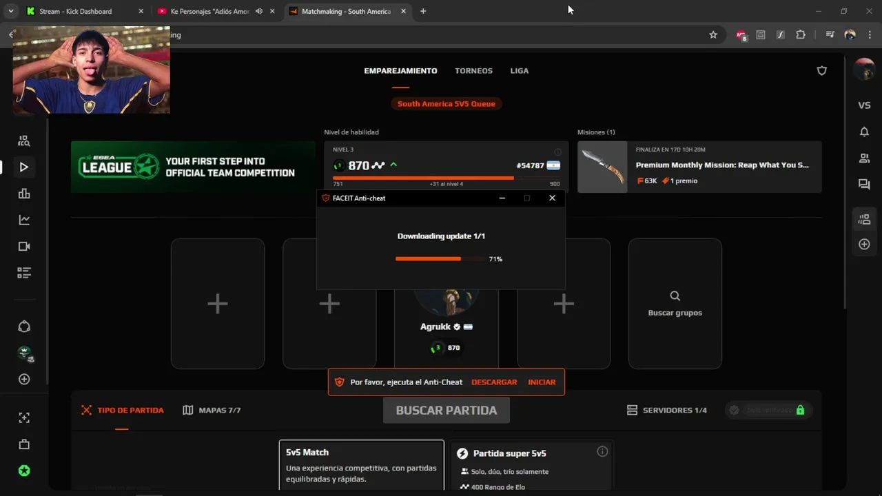Image resolution: width=882 pixels, height=496 pixels.
Task: Click the info icon on skill level card
Action: point(557,152)
